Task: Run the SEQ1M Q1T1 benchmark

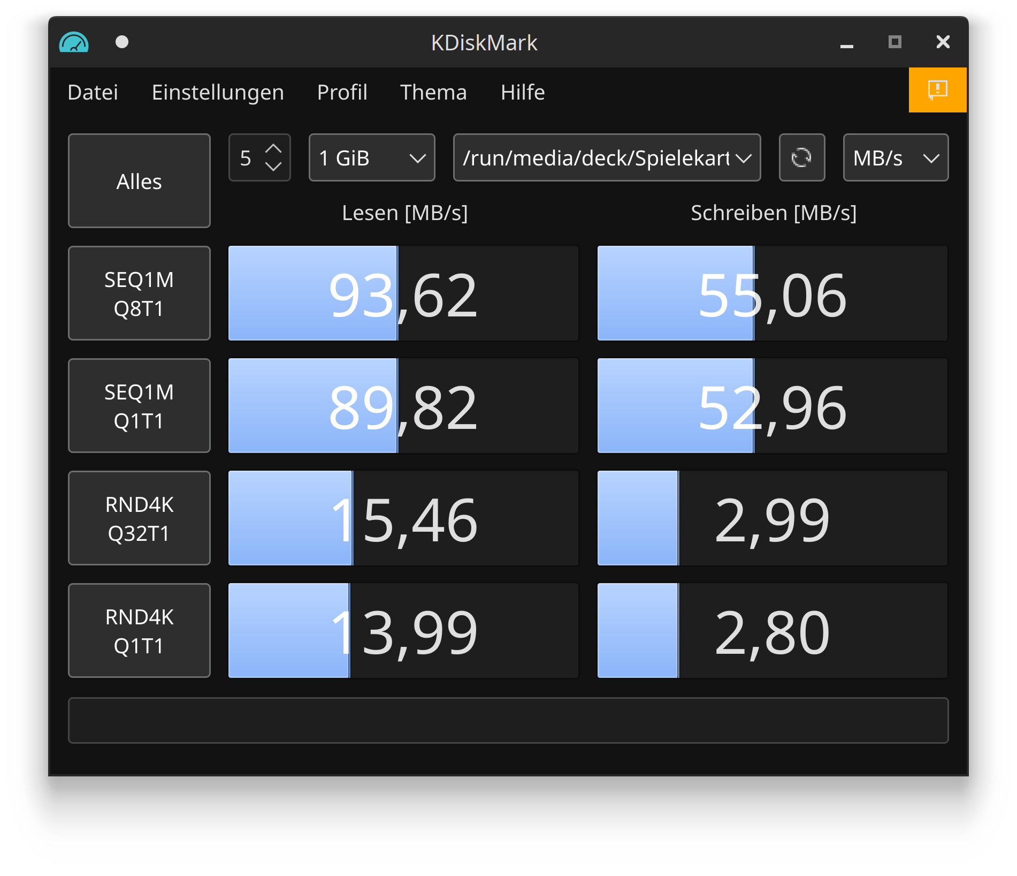Action: point(139,406)
